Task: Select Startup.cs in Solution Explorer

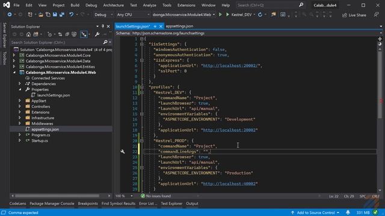Action: (x=40, y=140)
